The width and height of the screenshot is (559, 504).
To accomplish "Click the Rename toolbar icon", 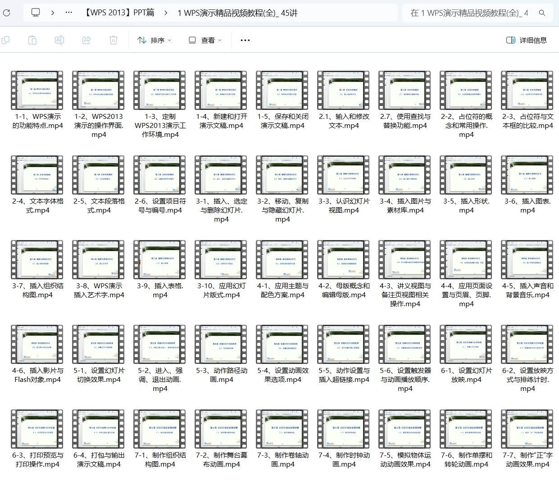I will [x=59, y=40].
